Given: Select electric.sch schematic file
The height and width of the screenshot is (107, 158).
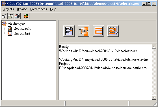Looking at the screenshot, I should [x=22, y=29].
